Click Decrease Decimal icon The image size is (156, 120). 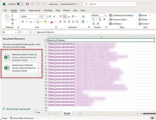click(x=98, y=23)
